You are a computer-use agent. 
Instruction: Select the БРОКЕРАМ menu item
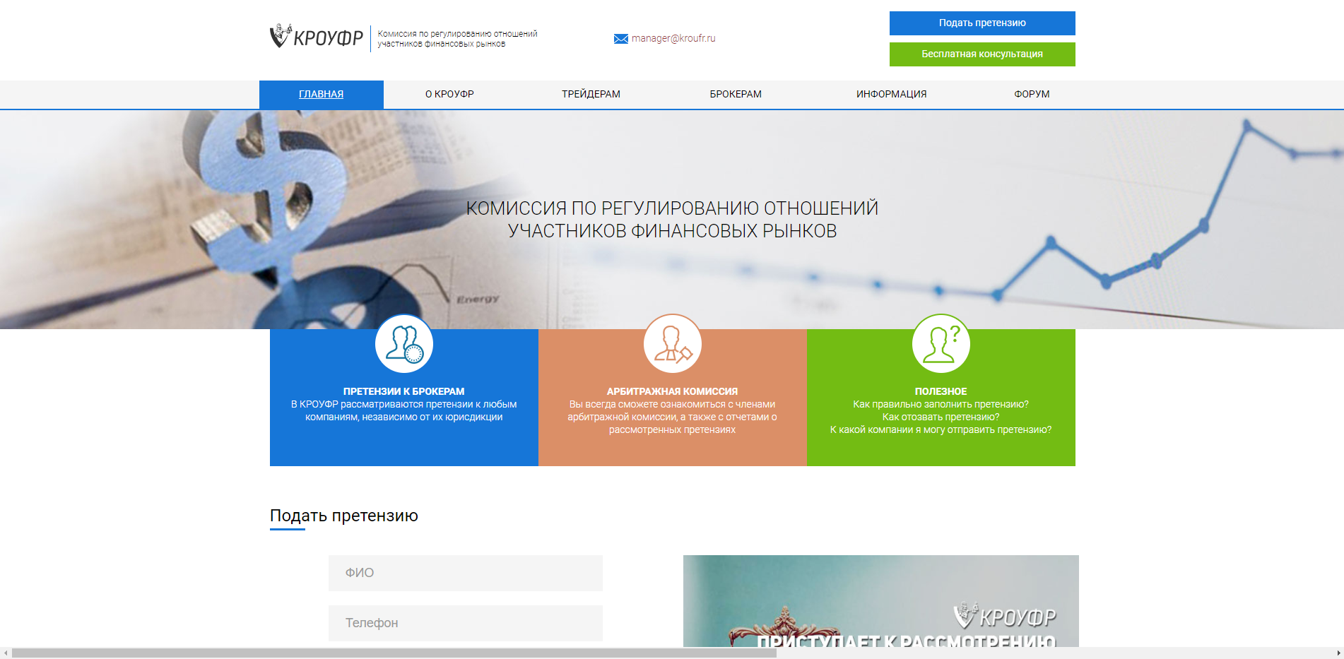(736, 95)
